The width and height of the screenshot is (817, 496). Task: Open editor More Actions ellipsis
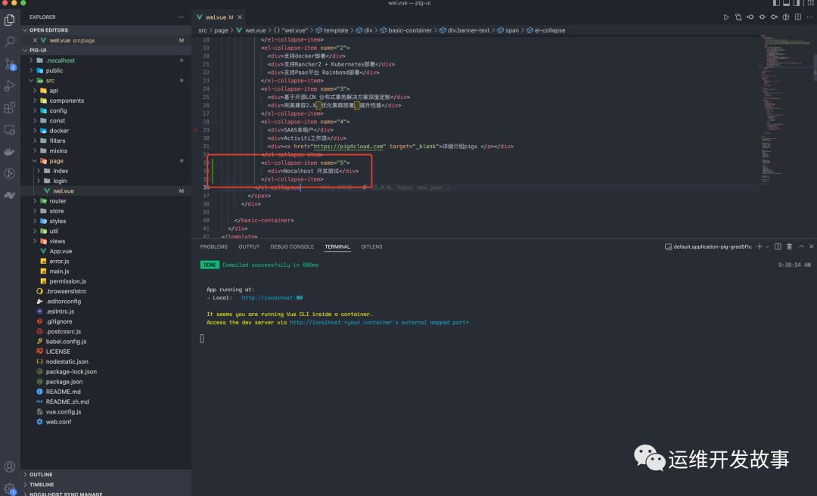[809, 17]
